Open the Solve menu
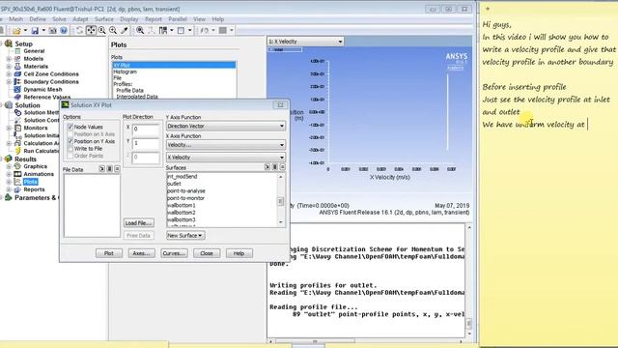Screen dimensions: 618x348 (x=60, y=19)
